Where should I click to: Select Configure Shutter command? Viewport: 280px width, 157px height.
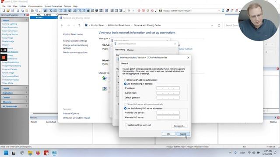[x=10, y=34]
